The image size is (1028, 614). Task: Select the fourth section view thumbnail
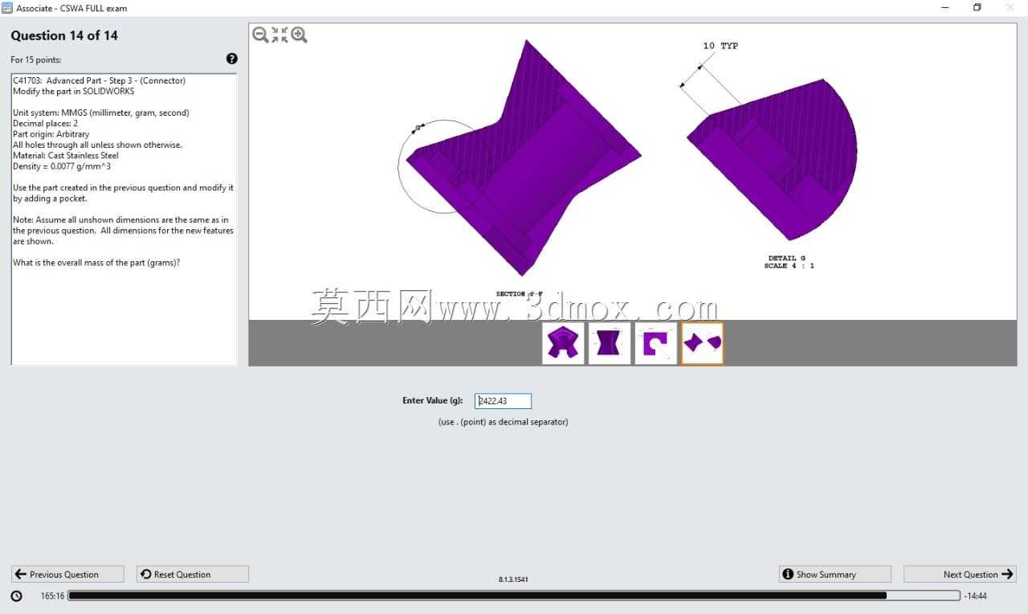coord(703,343)
